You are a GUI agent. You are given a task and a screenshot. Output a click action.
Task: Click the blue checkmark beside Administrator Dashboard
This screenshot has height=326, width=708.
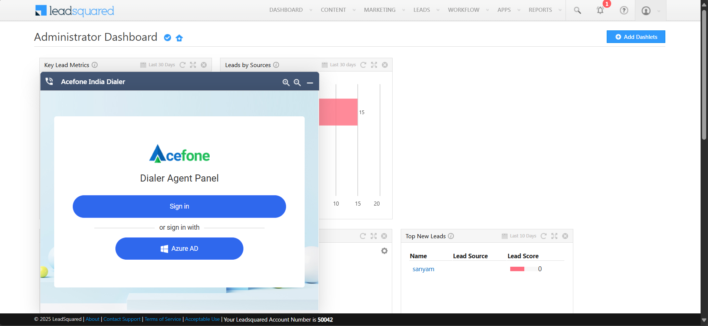[168, 38]
